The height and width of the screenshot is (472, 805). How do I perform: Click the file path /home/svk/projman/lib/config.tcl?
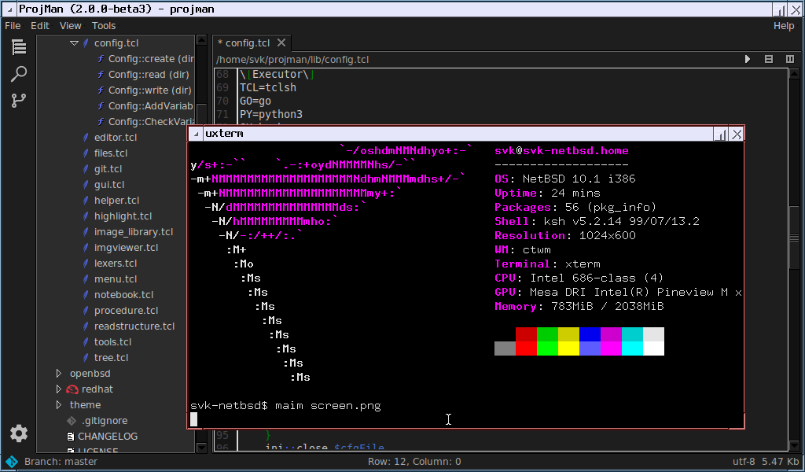click(292, 60)
